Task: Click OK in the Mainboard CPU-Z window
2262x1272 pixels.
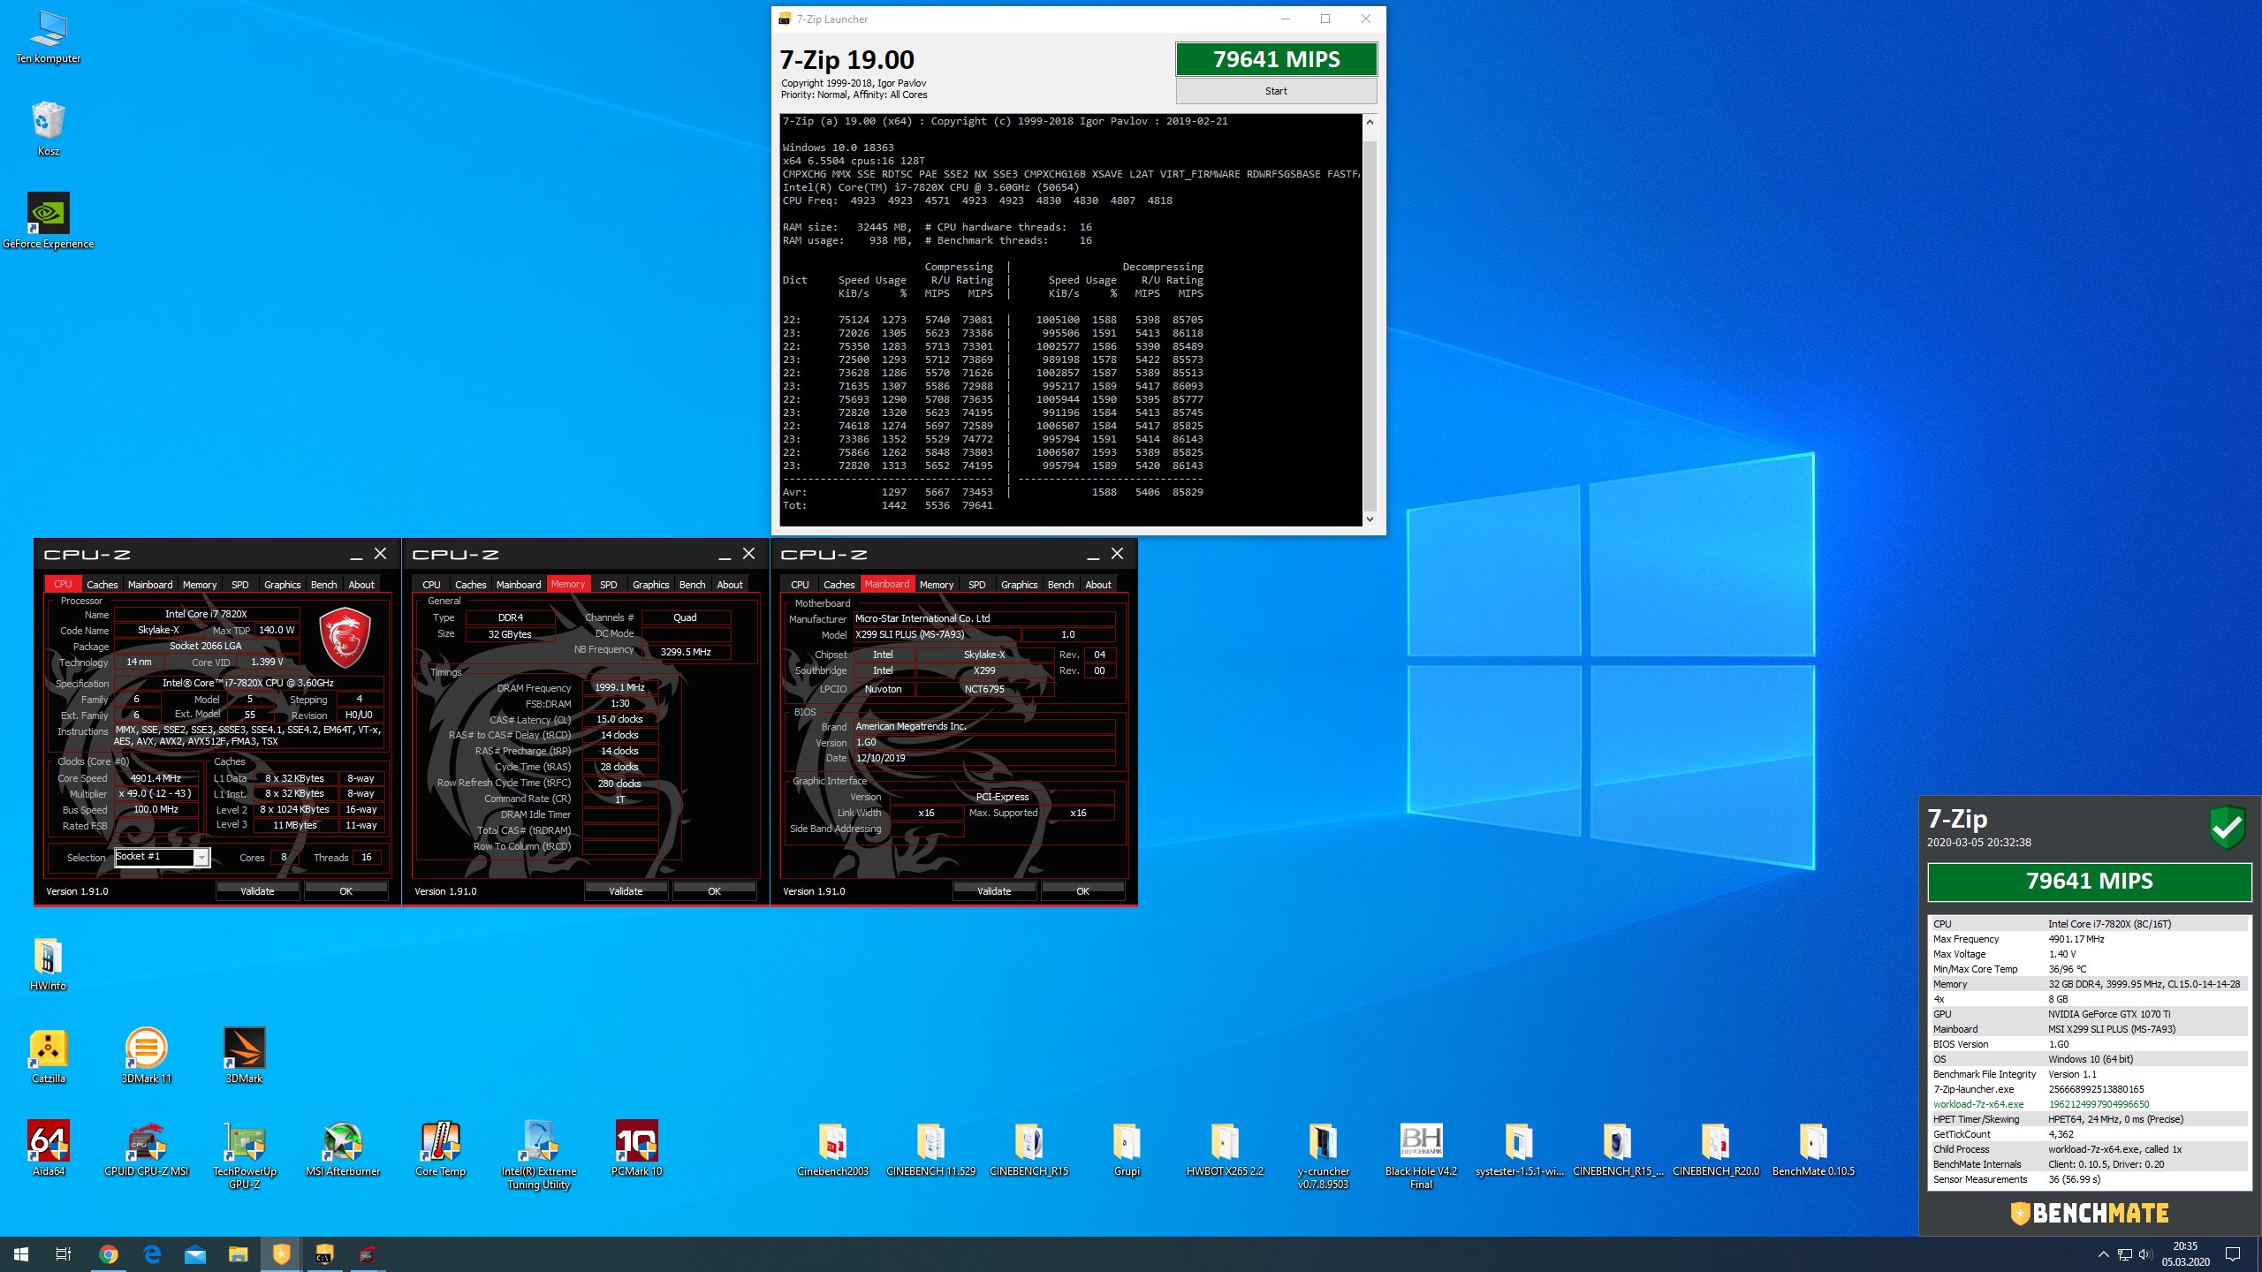Action: pyautogui.click(x=1082, y=891)
